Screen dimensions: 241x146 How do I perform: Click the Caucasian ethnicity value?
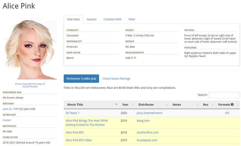[x=72, y=36]
